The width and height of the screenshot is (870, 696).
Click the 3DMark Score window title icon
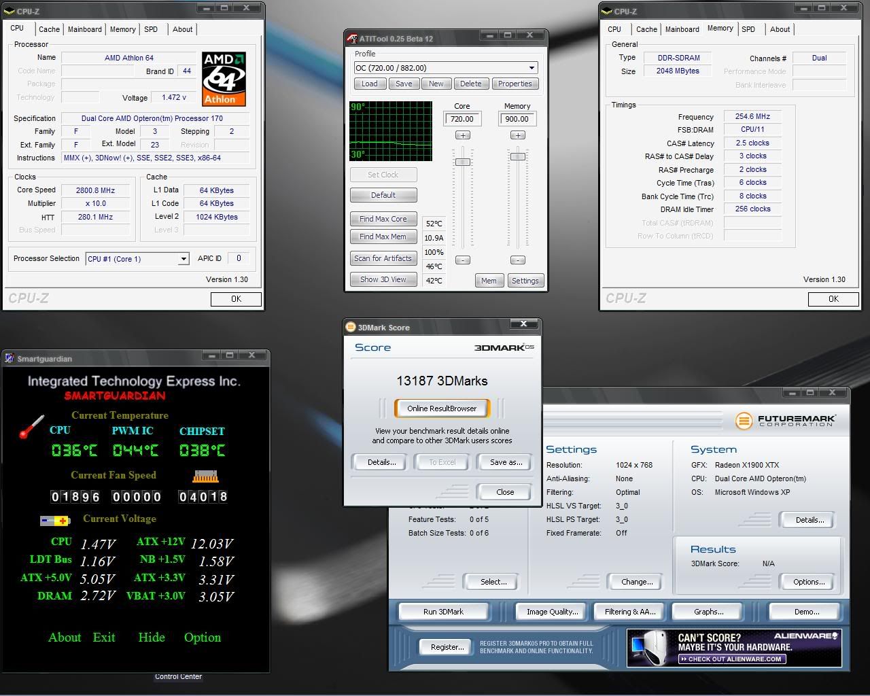[x=351, y=327]
